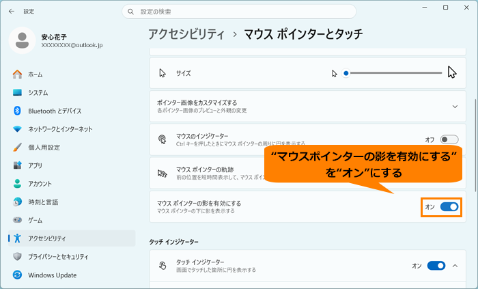Click the user name 安心花子

coord(54,37)
